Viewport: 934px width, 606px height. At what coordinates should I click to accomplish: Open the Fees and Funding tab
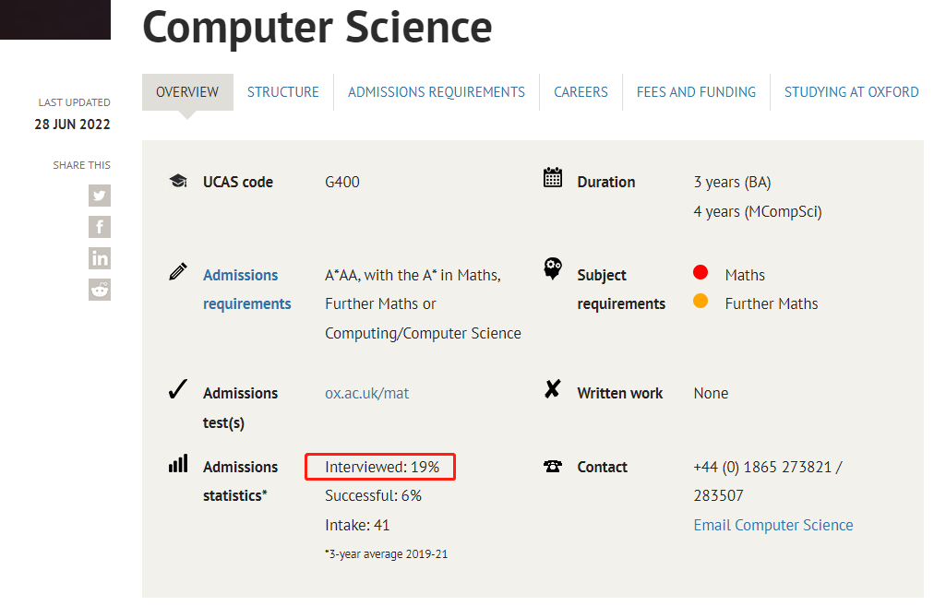coord(696,92)
